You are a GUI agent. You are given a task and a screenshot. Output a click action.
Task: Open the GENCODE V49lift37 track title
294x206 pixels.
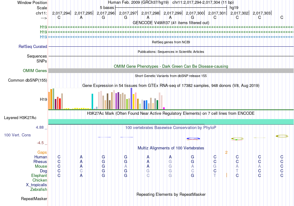click(171, 23)
